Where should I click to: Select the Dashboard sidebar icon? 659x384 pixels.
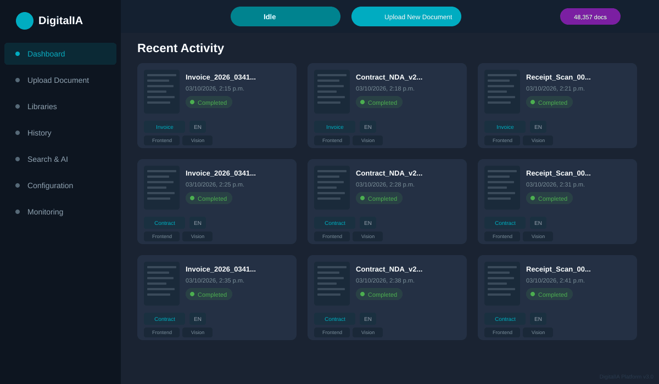tap(17, 54)
